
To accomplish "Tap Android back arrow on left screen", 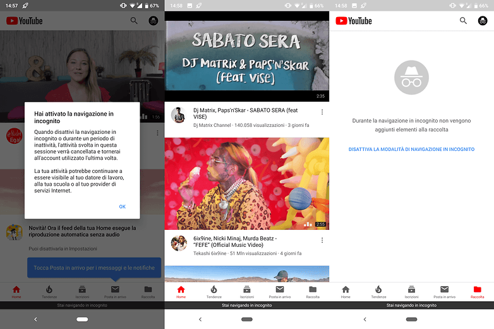I will click(35, 320).
